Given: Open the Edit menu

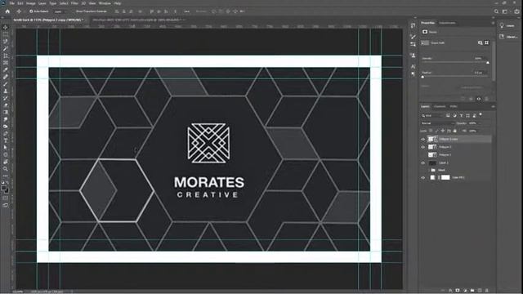Looking at the screenshot, I should click(20, 3).
